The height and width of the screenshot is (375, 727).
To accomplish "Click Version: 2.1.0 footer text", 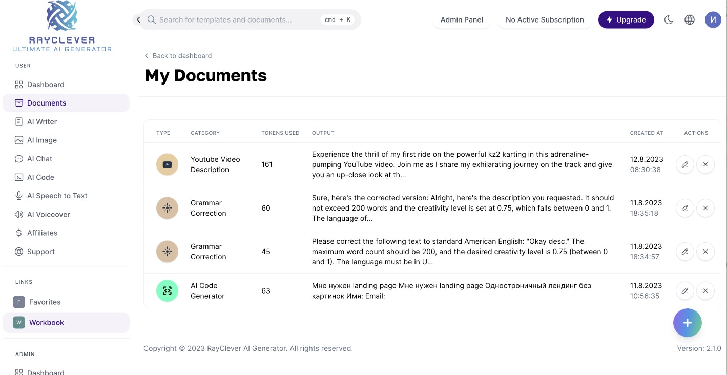I will tap(699, 348).
